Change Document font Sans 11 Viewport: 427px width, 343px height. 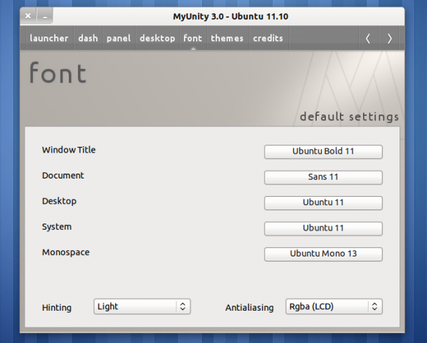(x=323, y=177)
